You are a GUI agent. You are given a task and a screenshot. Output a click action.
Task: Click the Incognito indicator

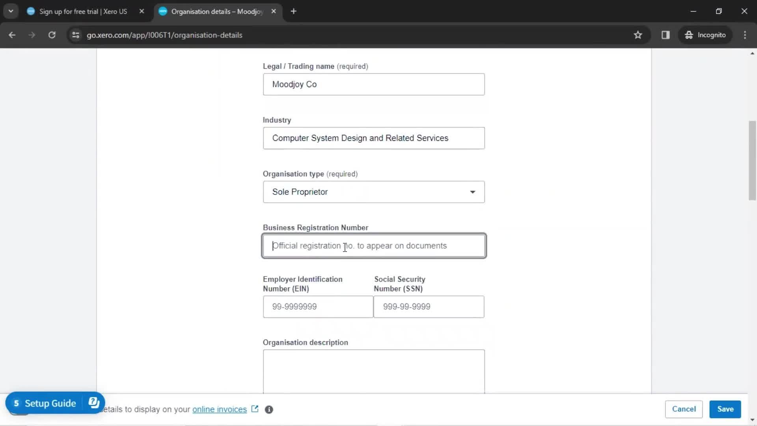[x=705, y=35]
